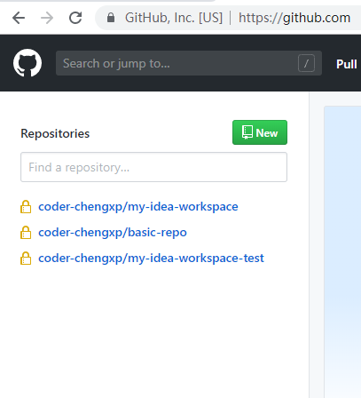Click the padlock site security icon
Viewport: 361px width, 398px height.
coord(111,18)
